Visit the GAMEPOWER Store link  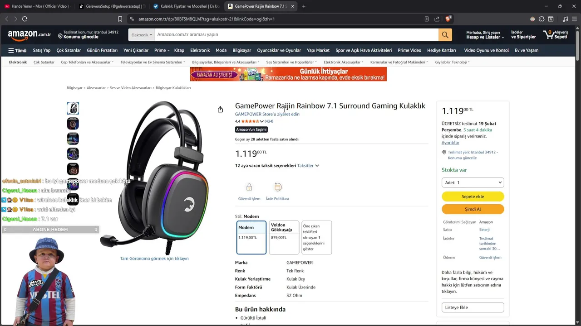point(267,114)
